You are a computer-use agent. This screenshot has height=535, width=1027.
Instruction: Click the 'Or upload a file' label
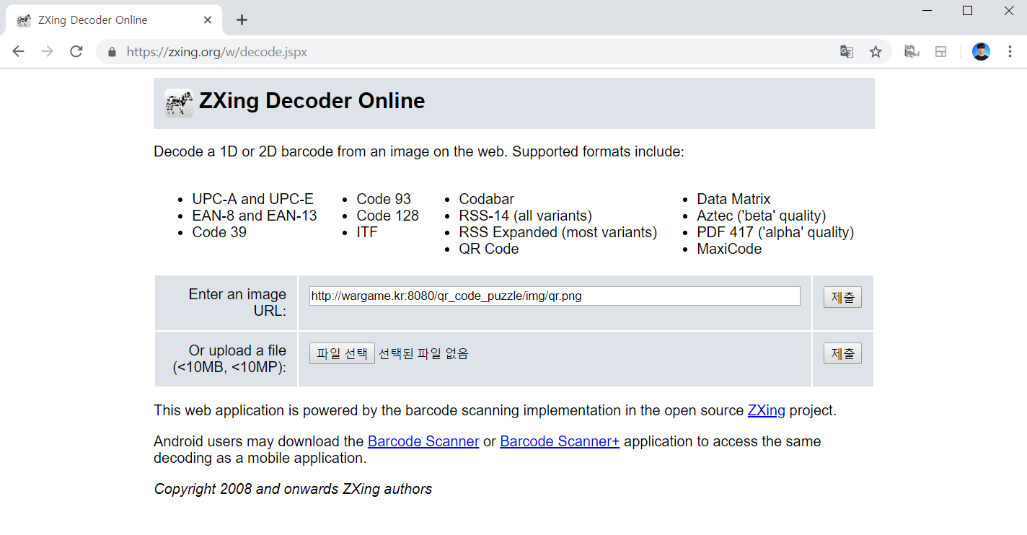pos(229,358)
